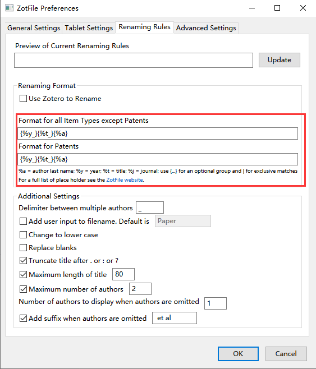
Task: Go to Advanced Settings tab
Action: click(x=206, y=28)
